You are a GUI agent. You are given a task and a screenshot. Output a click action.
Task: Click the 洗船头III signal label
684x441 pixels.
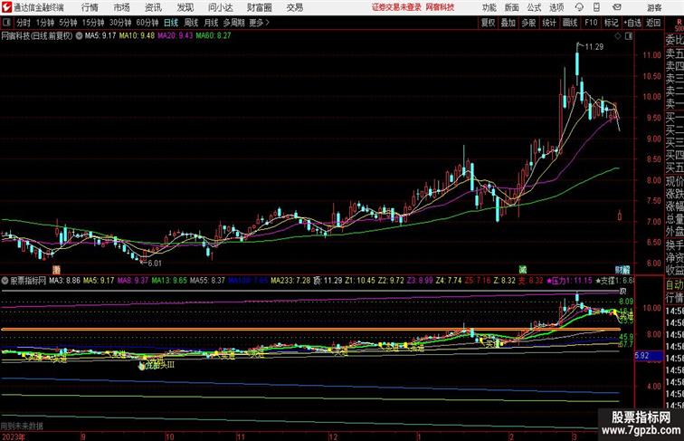click(159, 365)
